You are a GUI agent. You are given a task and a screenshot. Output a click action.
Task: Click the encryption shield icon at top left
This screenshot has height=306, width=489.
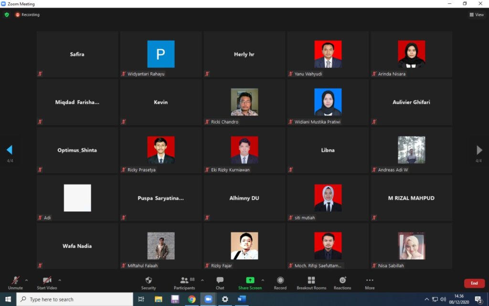pos(7,15)
